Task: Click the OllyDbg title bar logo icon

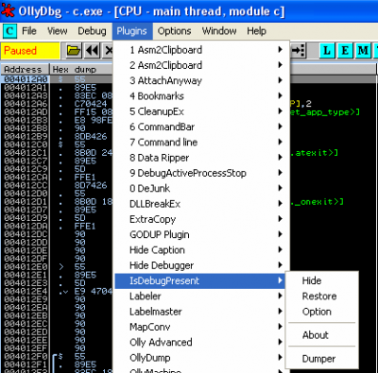Action: [8, 10]
